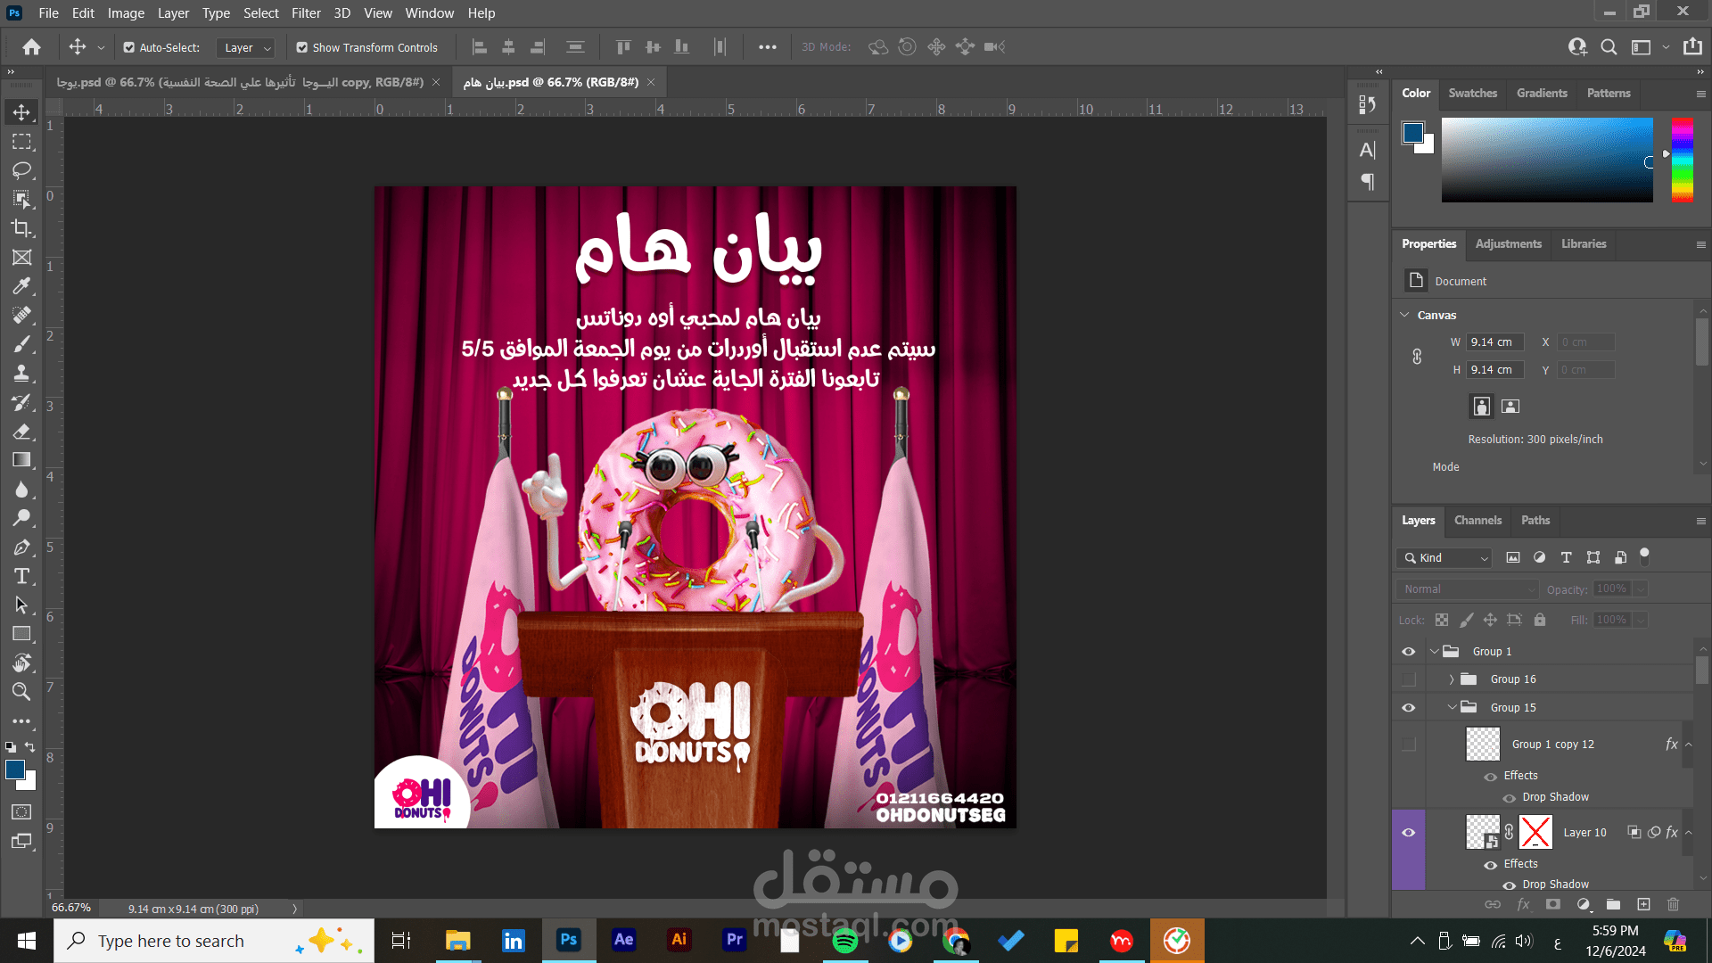Open the Filter menu
Image resolution: width=1712 pixels, height=963 pixels.
(306, 13)
